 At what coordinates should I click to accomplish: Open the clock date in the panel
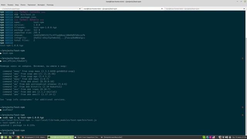[x=239, y=137]
